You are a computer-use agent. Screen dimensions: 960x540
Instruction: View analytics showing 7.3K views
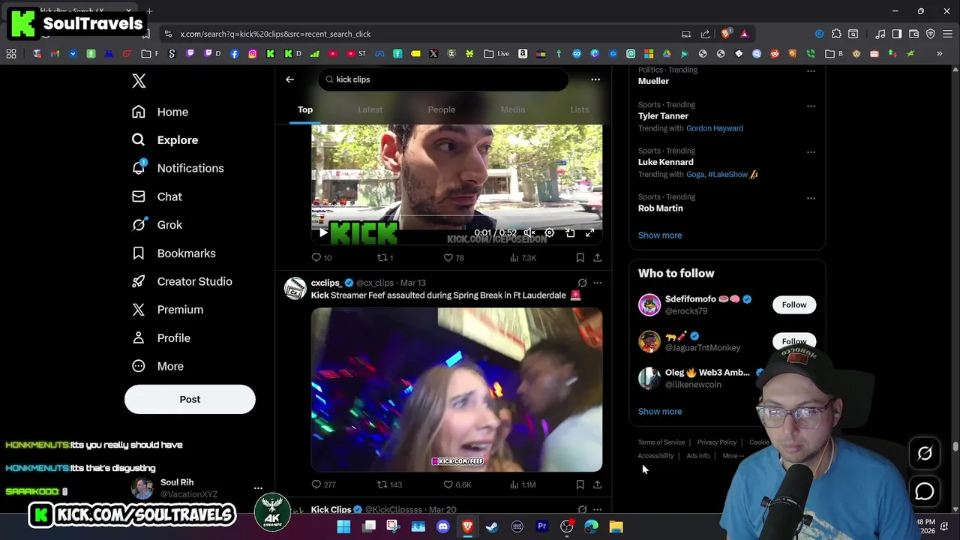(x=523, y=258)
